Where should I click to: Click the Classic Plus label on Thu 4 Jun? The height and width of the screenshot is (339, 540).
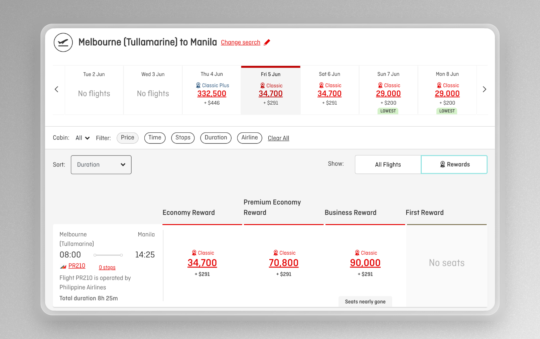tap(216, 86)
